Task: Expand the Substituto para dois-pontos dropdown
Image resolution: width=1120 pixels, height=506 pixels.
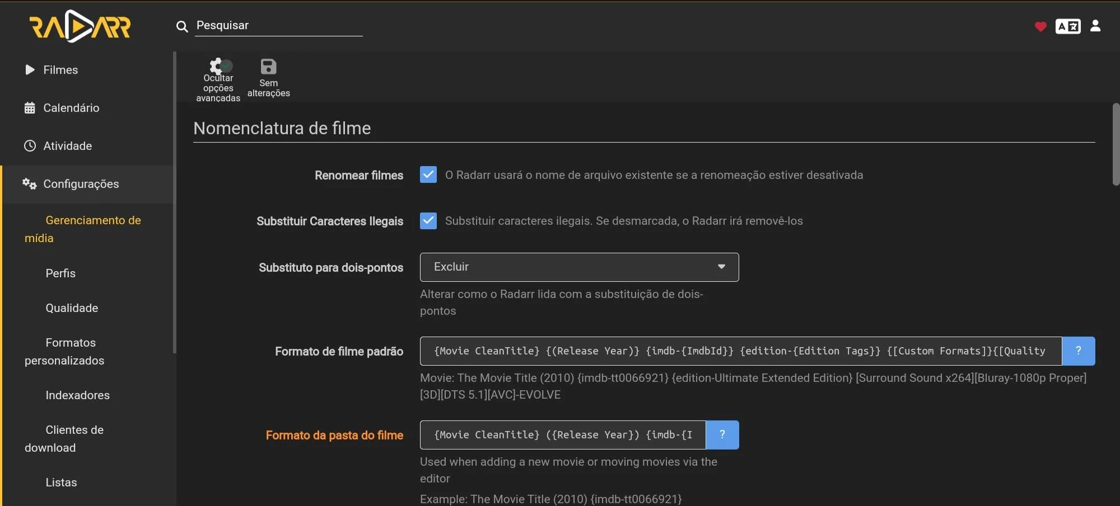Action: (x=579, y=267)
